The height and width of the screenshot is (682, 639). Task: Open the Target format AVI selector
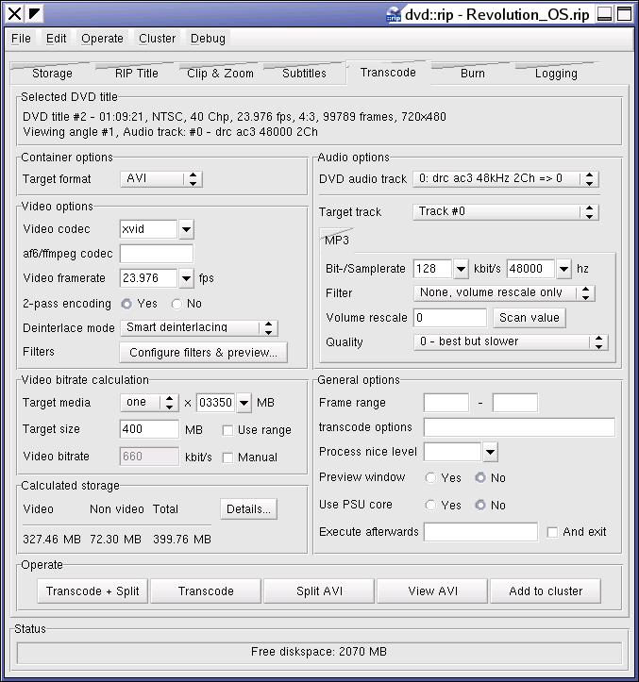[161, 179]
